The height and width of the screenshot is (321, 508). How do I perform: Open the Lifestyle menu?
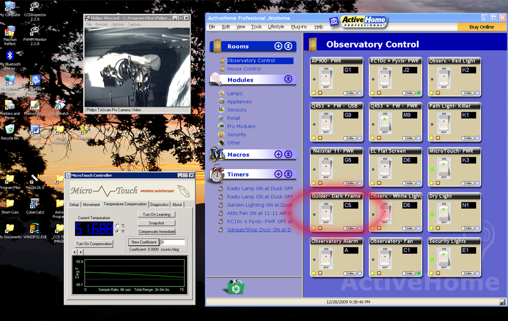276,26
